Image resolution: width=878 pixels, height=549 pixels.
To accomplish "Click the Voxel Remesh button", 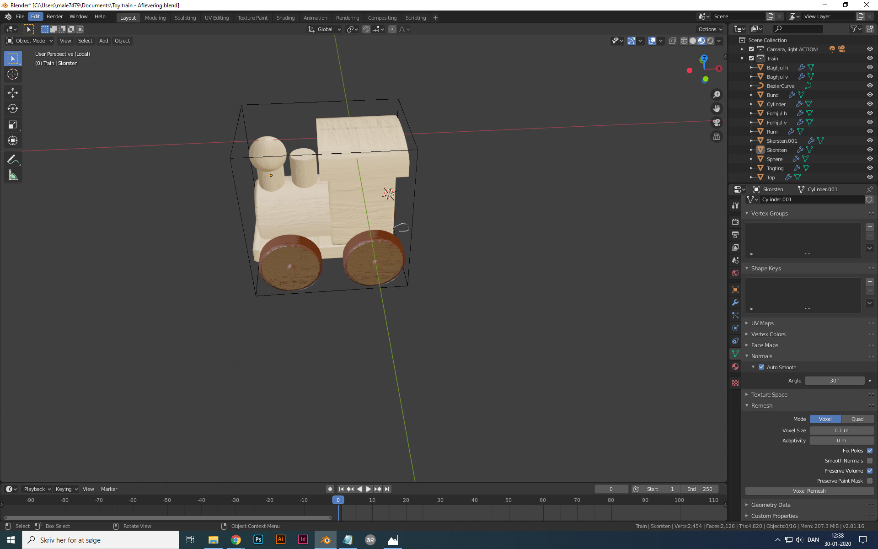I will (x=808, y=491).
